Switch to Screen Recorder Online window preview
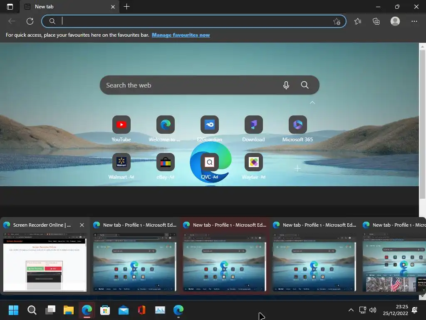 click(x=45, y=256)
